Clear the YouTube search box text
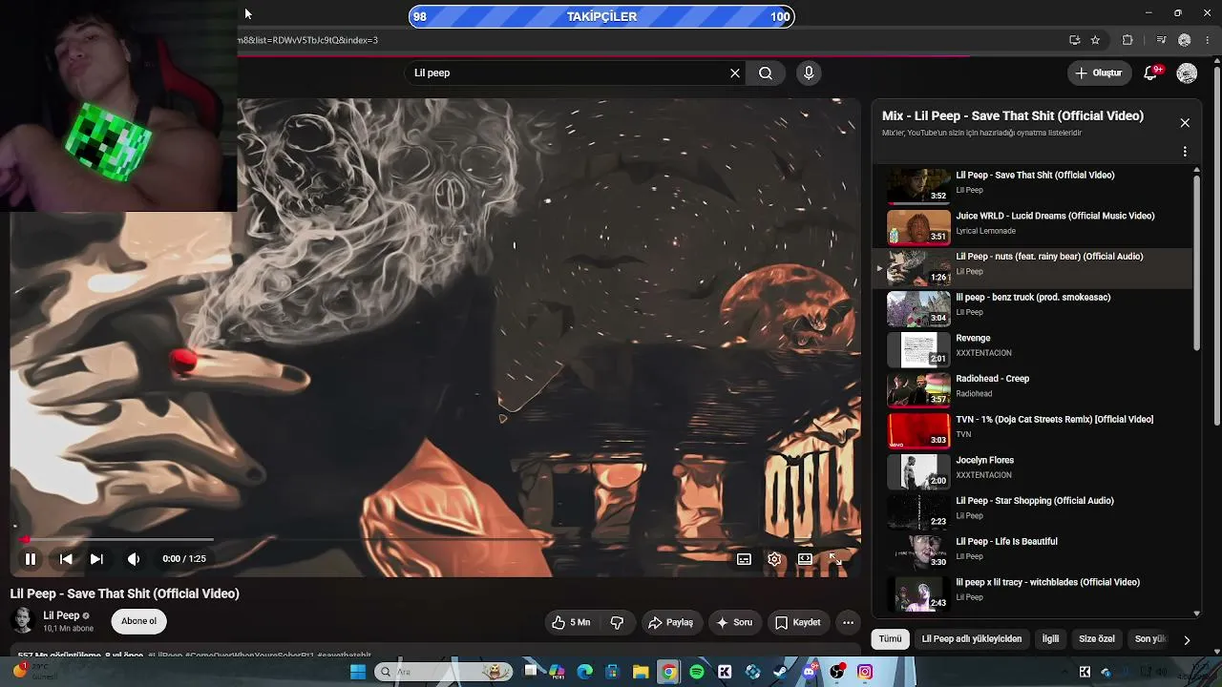1222x687 pixels. click(735, 73)
